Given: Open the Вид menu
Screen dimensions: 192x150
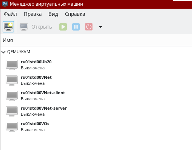Looking at the screenshot, I should [53, 14].
